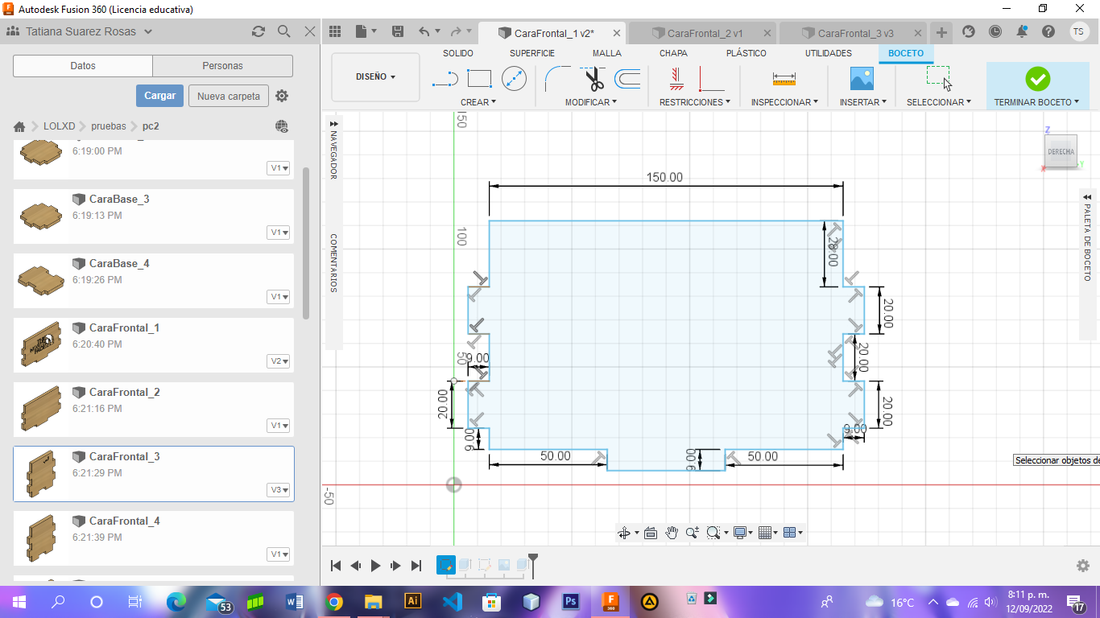Switch to the SUPERFICIE tab

pos(532,53)
